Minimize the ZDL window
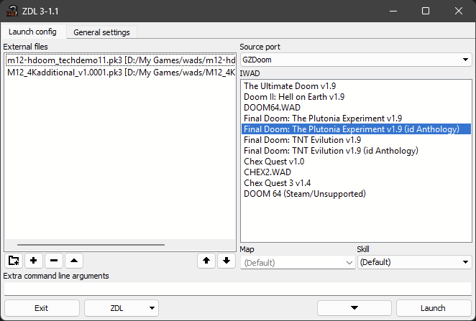The image size is (476, 321). click(x=393, y=11)
